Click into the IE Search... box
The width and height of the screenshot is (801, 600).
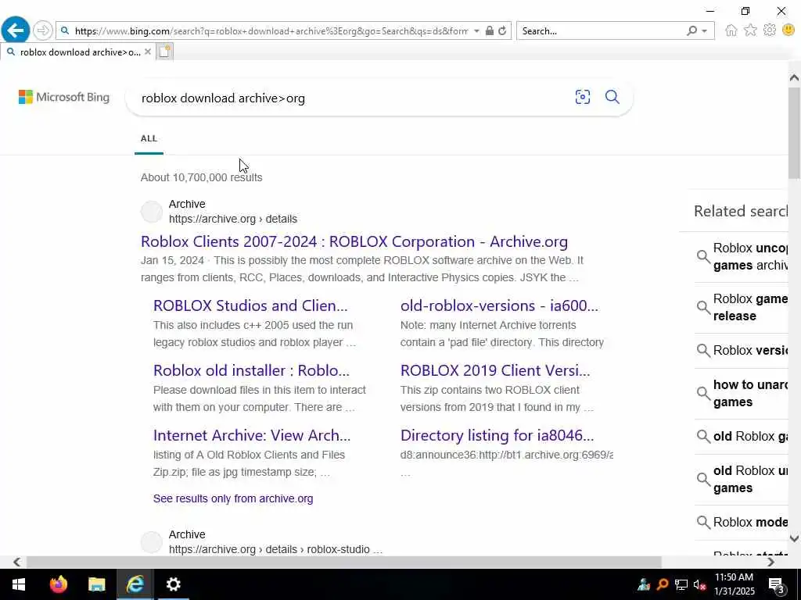[600, 30]
